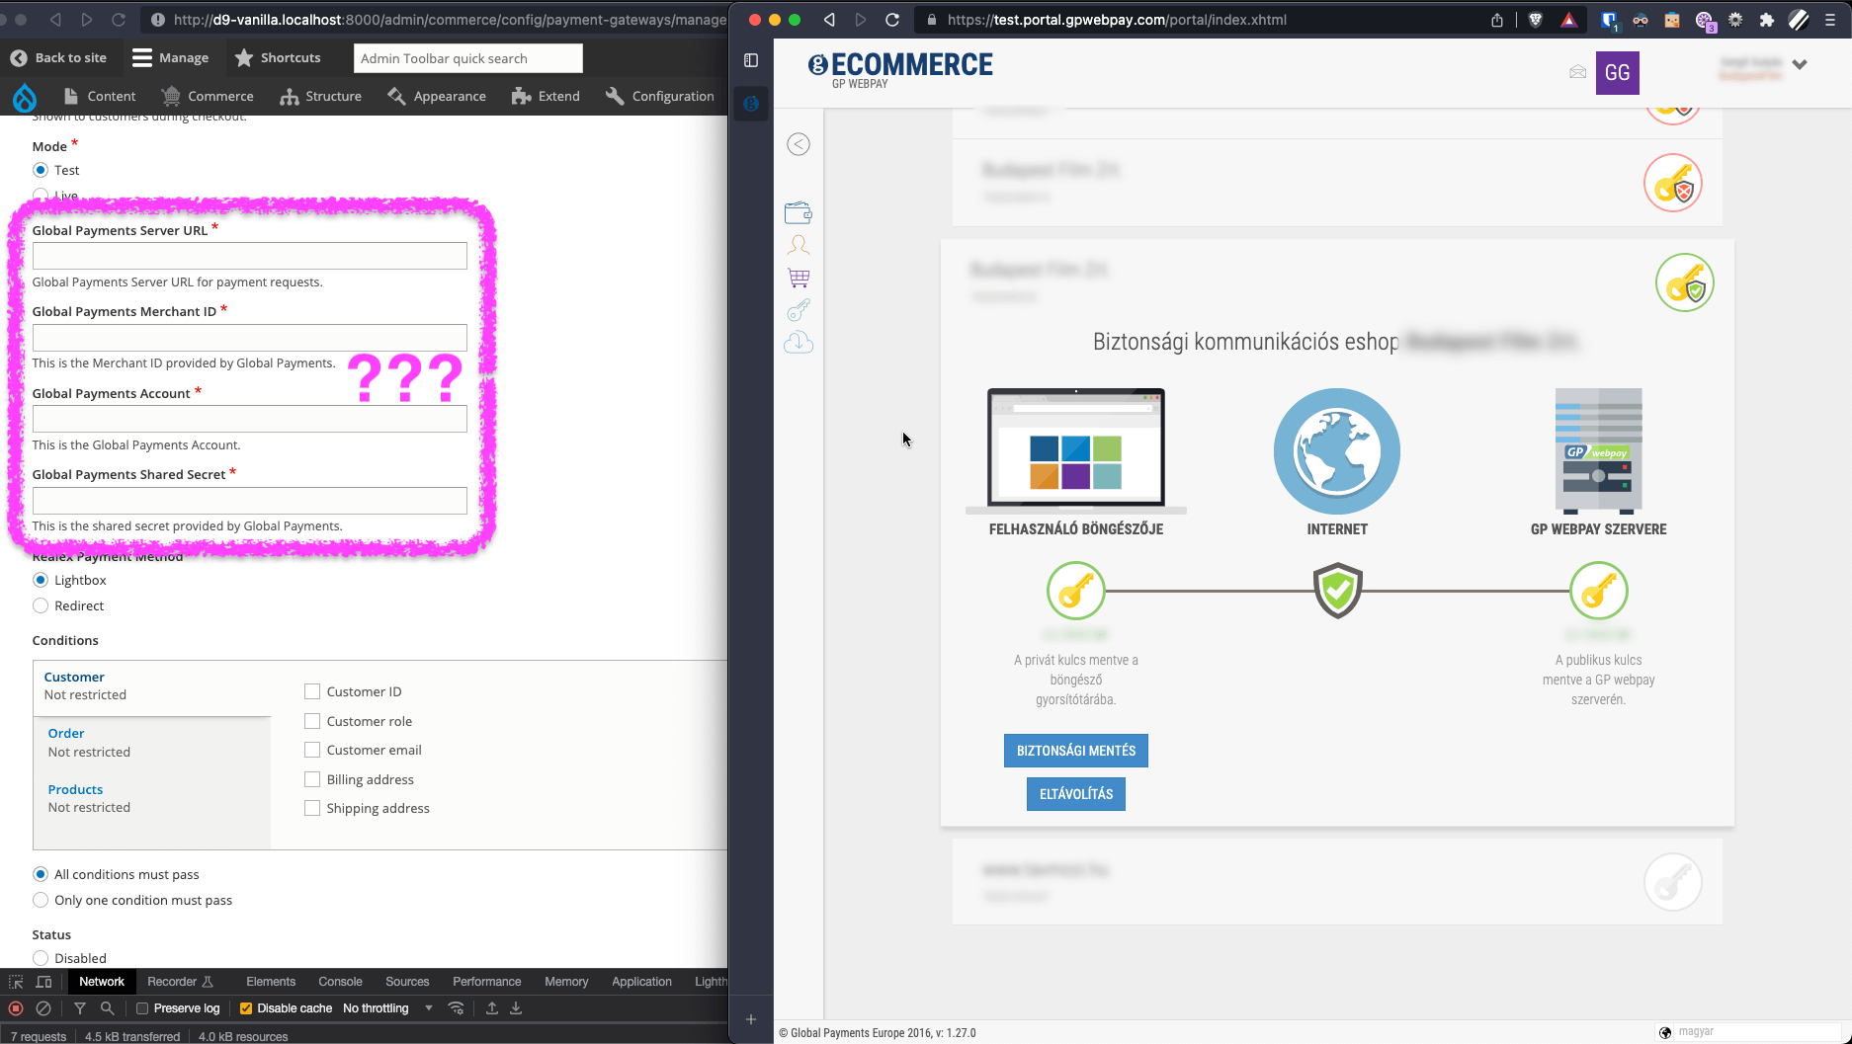Click the green key shield card icon
The width and height of the screenshot is (1852, 1044).
(x=1684, y=283)
